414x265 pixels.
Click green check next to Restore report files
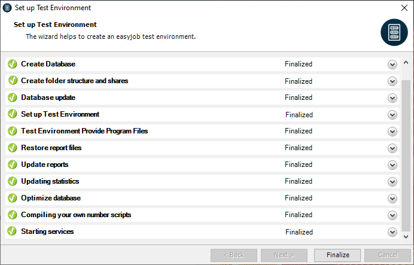pos(13,148)
